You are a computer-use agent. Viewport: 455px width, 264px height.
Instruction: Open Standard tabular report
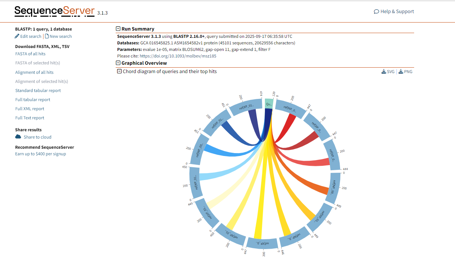point(38,91)
